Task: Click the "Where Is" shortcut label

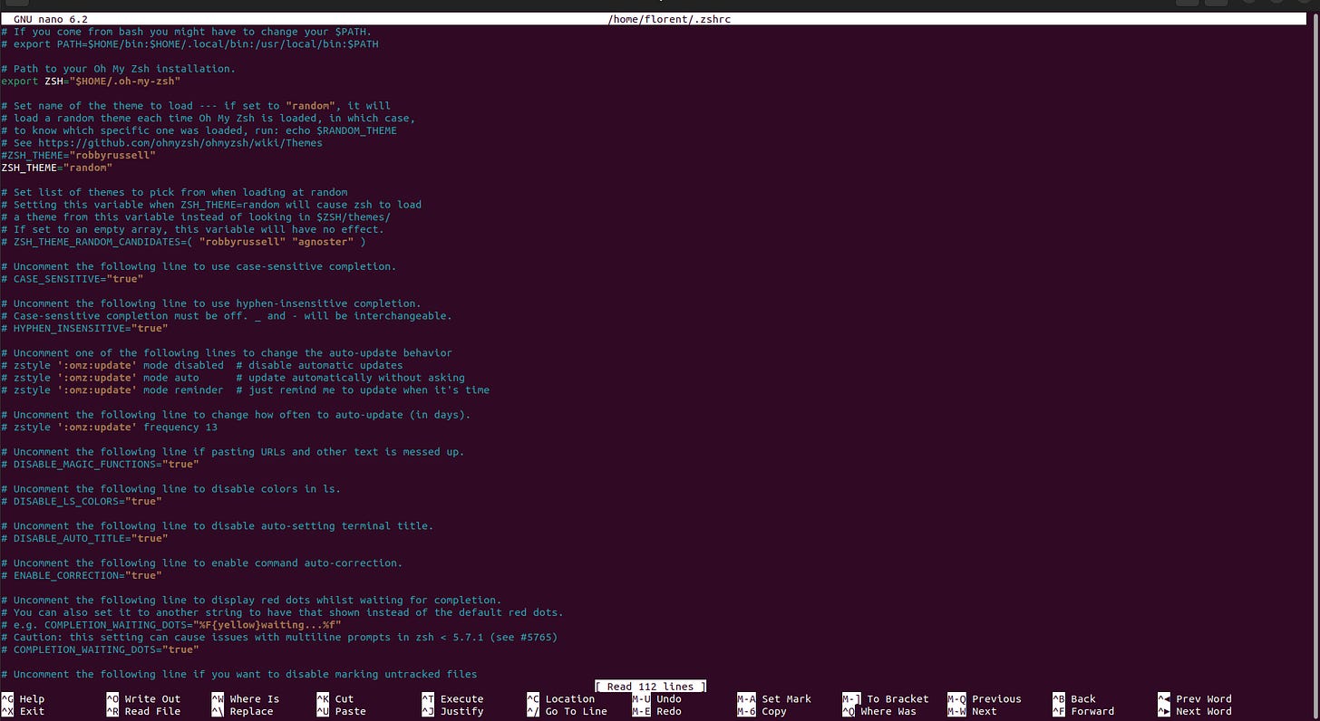Action: [255, 699]
